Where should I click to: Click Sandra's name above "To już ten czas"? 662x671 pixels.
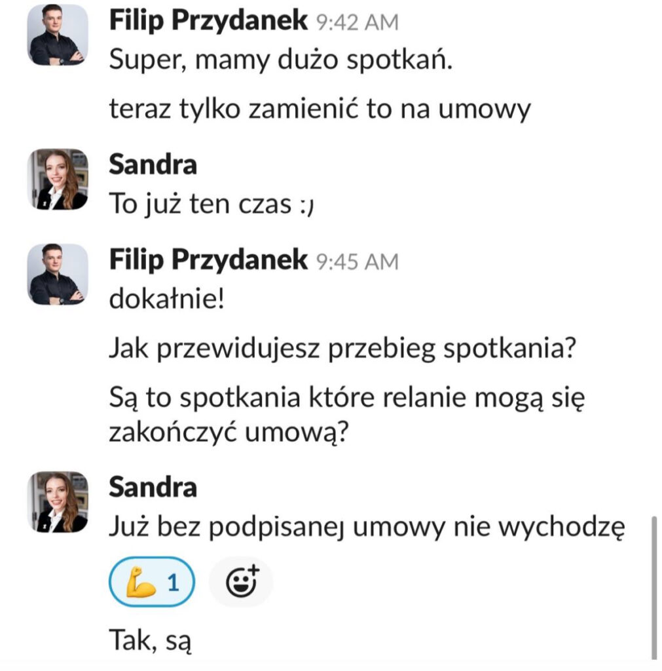click(153, 164)
